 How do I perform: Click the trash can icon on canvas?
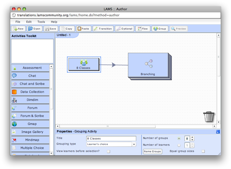[x=208, y=117]
